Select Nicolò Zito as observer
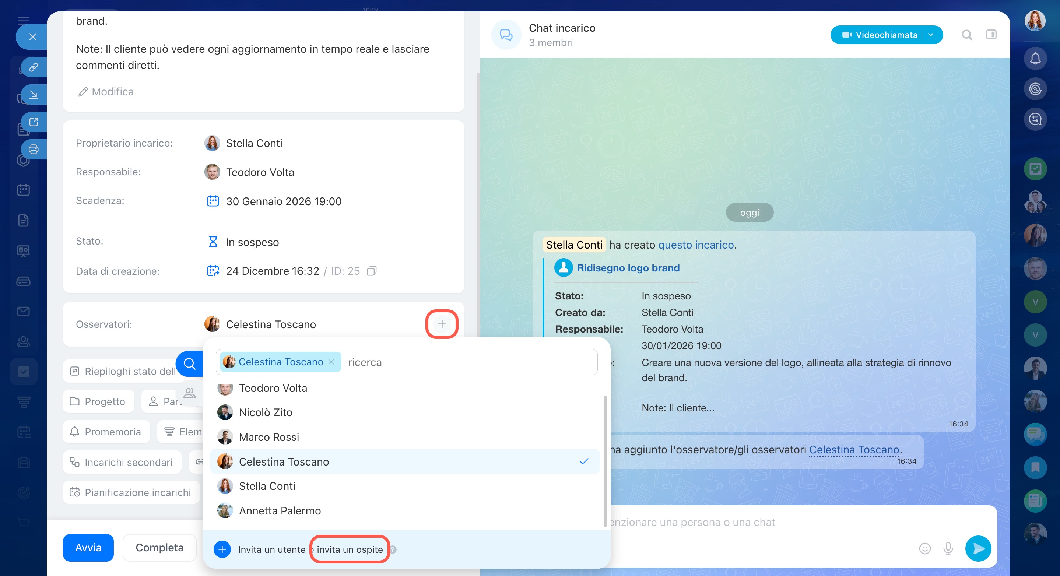1060x576 pixels. point(266,412)
